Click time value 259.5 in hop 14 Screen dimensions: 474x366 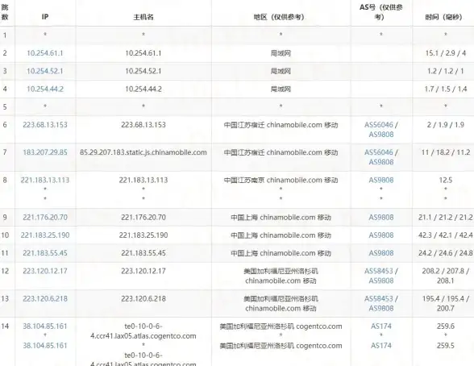pos(445,346)
